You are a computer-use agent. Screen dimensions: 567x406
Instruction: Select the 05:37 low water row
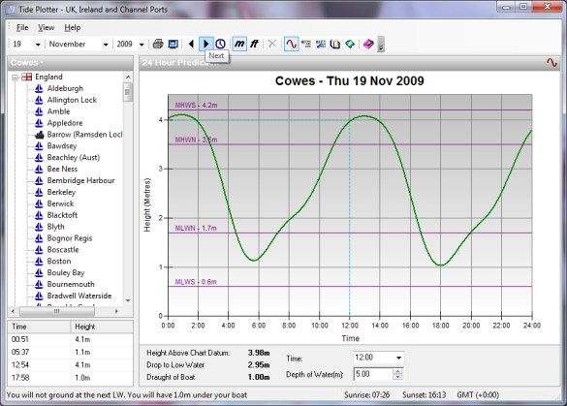click(x=70, y=352)
